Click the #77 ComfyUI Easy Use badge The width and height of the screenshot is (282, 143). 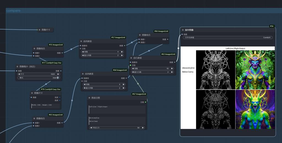[52, 63]
